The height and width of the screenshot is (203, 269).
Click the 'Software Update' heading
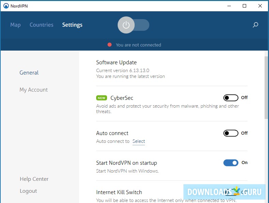coord(116,62)
